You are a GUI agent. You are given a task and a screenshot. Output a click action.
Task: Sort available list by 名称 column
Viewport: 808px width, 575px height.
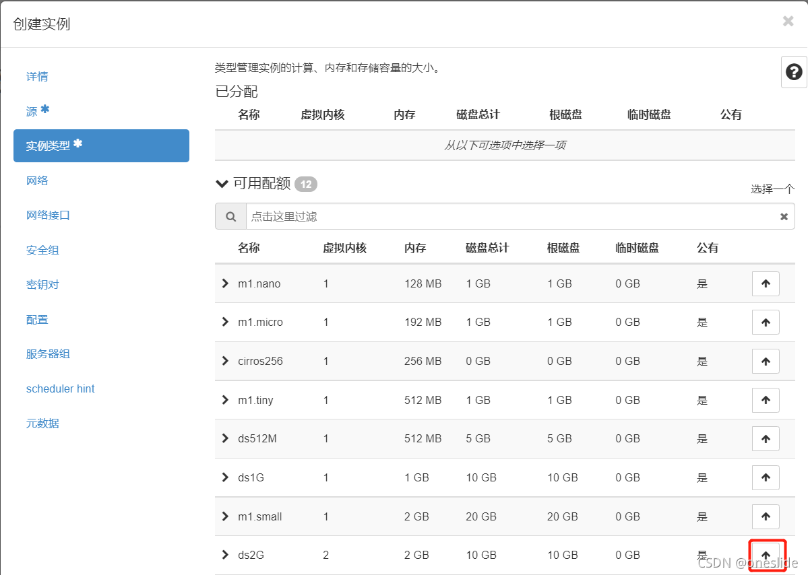point(249,248)
